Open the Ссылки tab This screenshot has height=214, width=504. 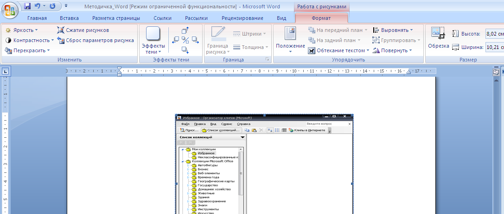coord(162,18)
